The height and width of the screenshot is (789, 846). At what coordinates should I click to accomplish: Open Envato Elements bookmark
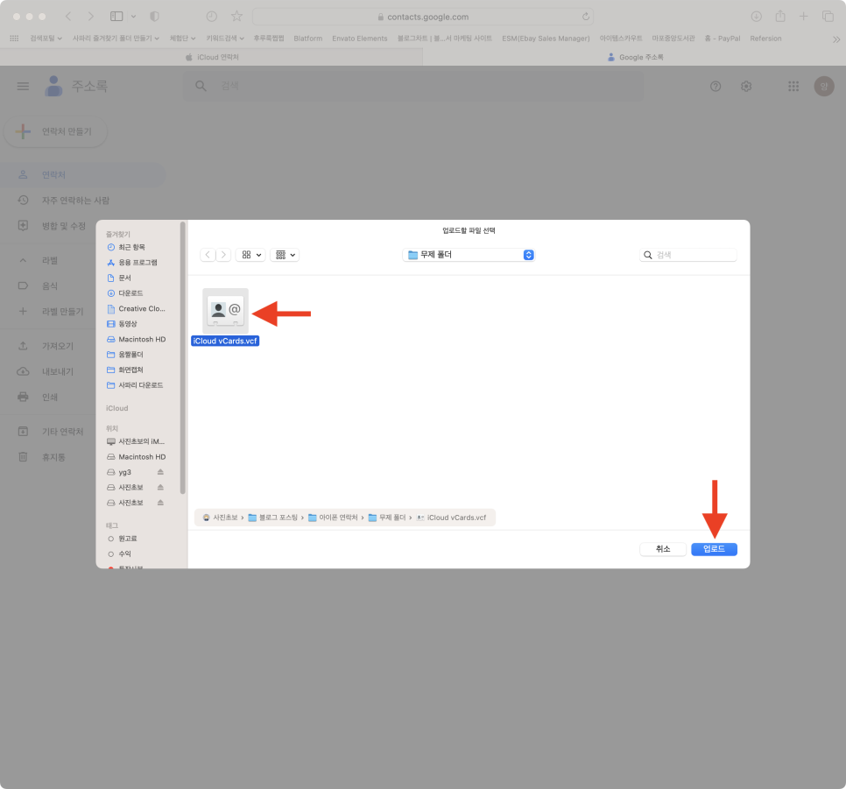click(x=359, y=39)
